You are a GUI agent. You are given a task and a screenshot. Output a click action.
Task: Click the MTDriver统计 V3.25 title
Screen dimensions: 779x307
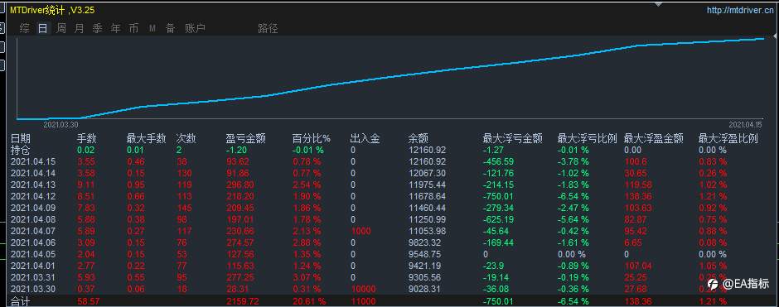tap(52, 10)
